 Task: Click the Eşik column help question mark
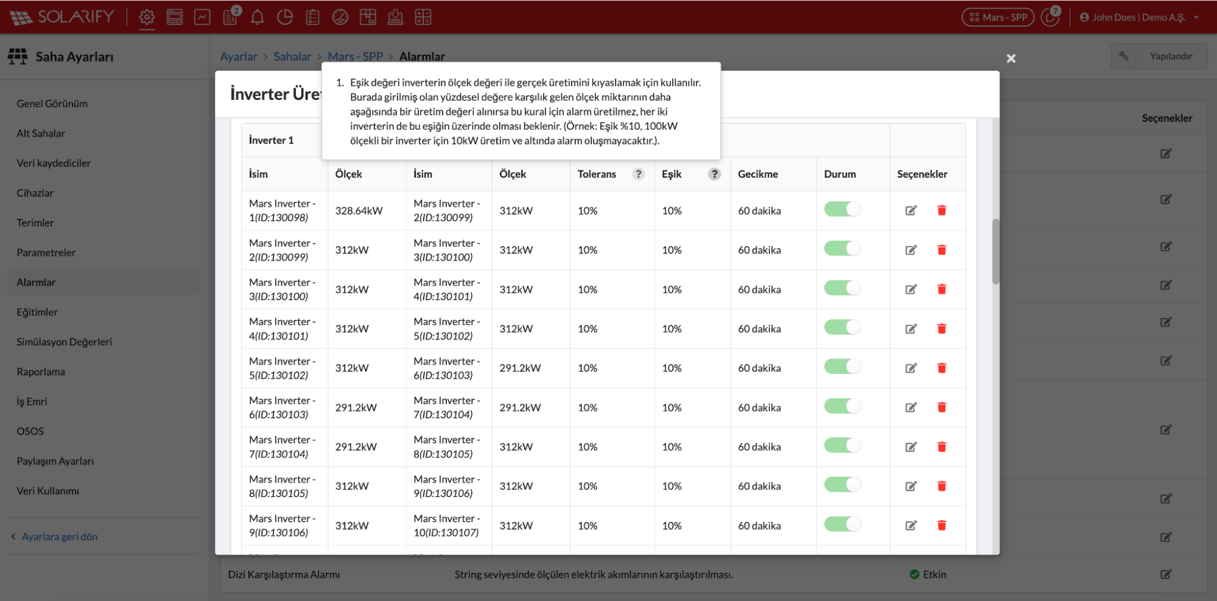[714, 174]
